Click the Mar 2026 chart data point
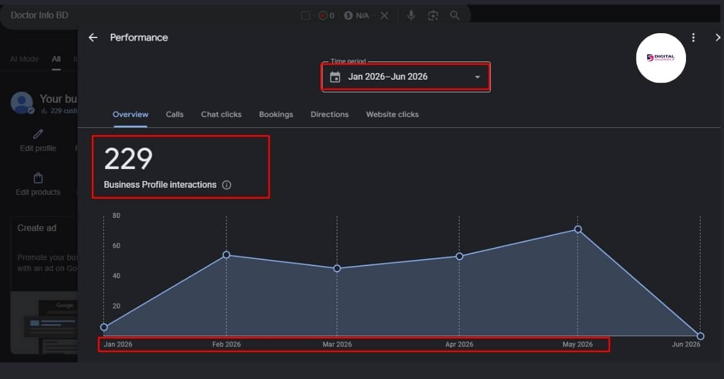Viewport: 724px width, 379px height. (337, 268)
